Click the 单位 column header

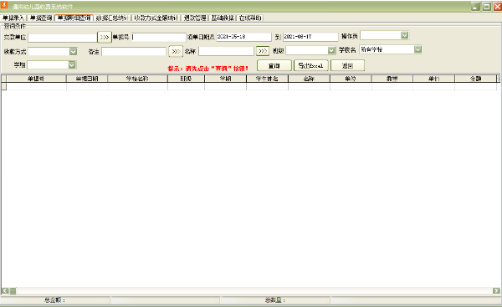point(351,79)
